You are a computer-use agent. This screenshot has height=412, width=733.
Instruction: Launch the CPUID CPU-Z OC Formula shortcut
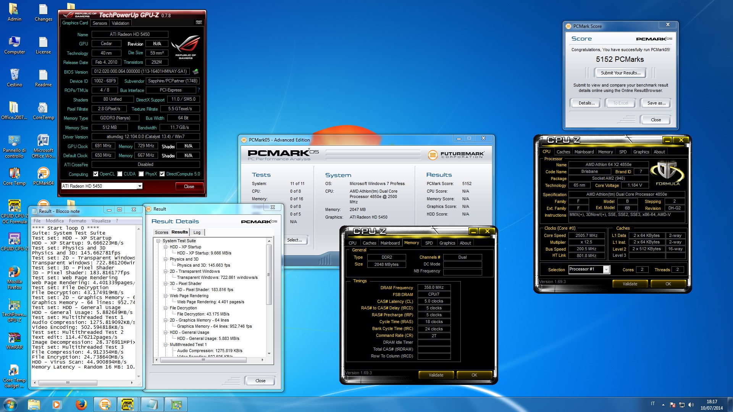(x=15, y=212)
